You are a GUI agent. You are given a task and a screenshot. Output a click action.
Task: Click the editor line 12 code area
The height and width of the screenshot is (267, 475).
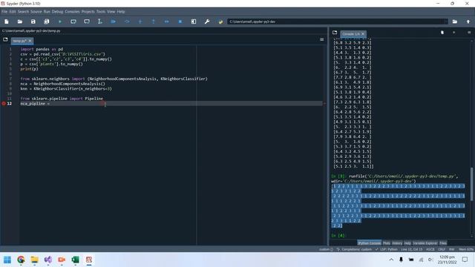pyautogui.click(x=171, y=104)
